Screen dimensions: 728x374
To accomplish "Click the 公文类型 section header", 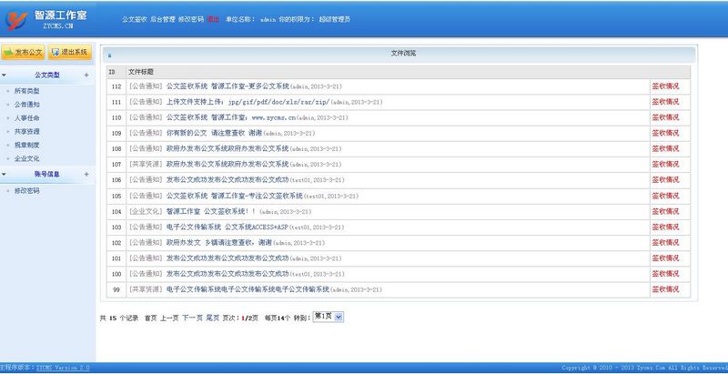I will click(47, 76).
